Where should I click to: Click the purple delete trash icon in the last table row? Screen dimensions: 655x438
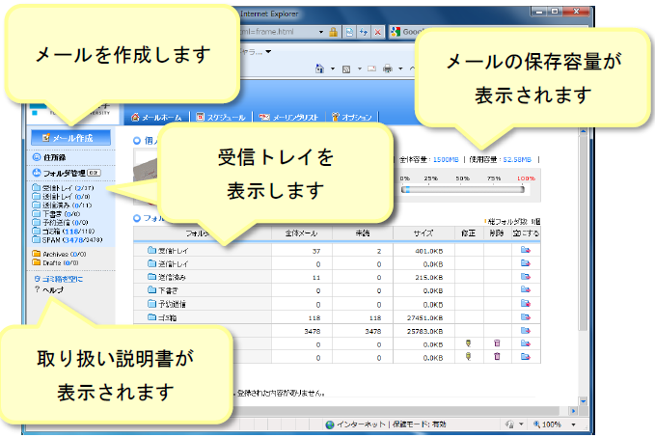[x=497, y=356]
